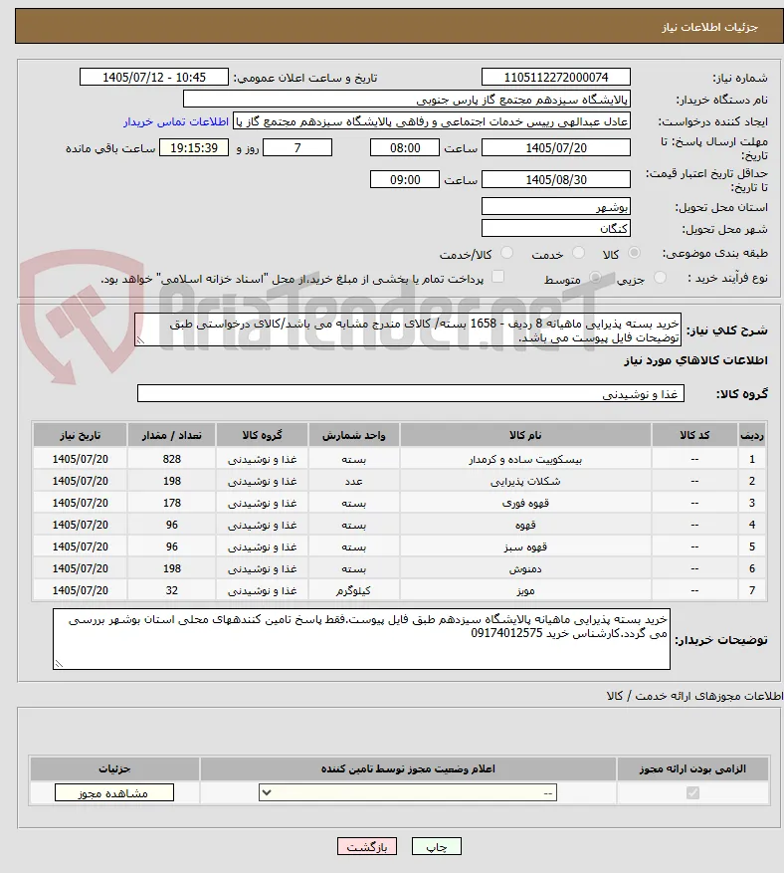Click the تعداد / مقدار column header

(x=171, y=435)
